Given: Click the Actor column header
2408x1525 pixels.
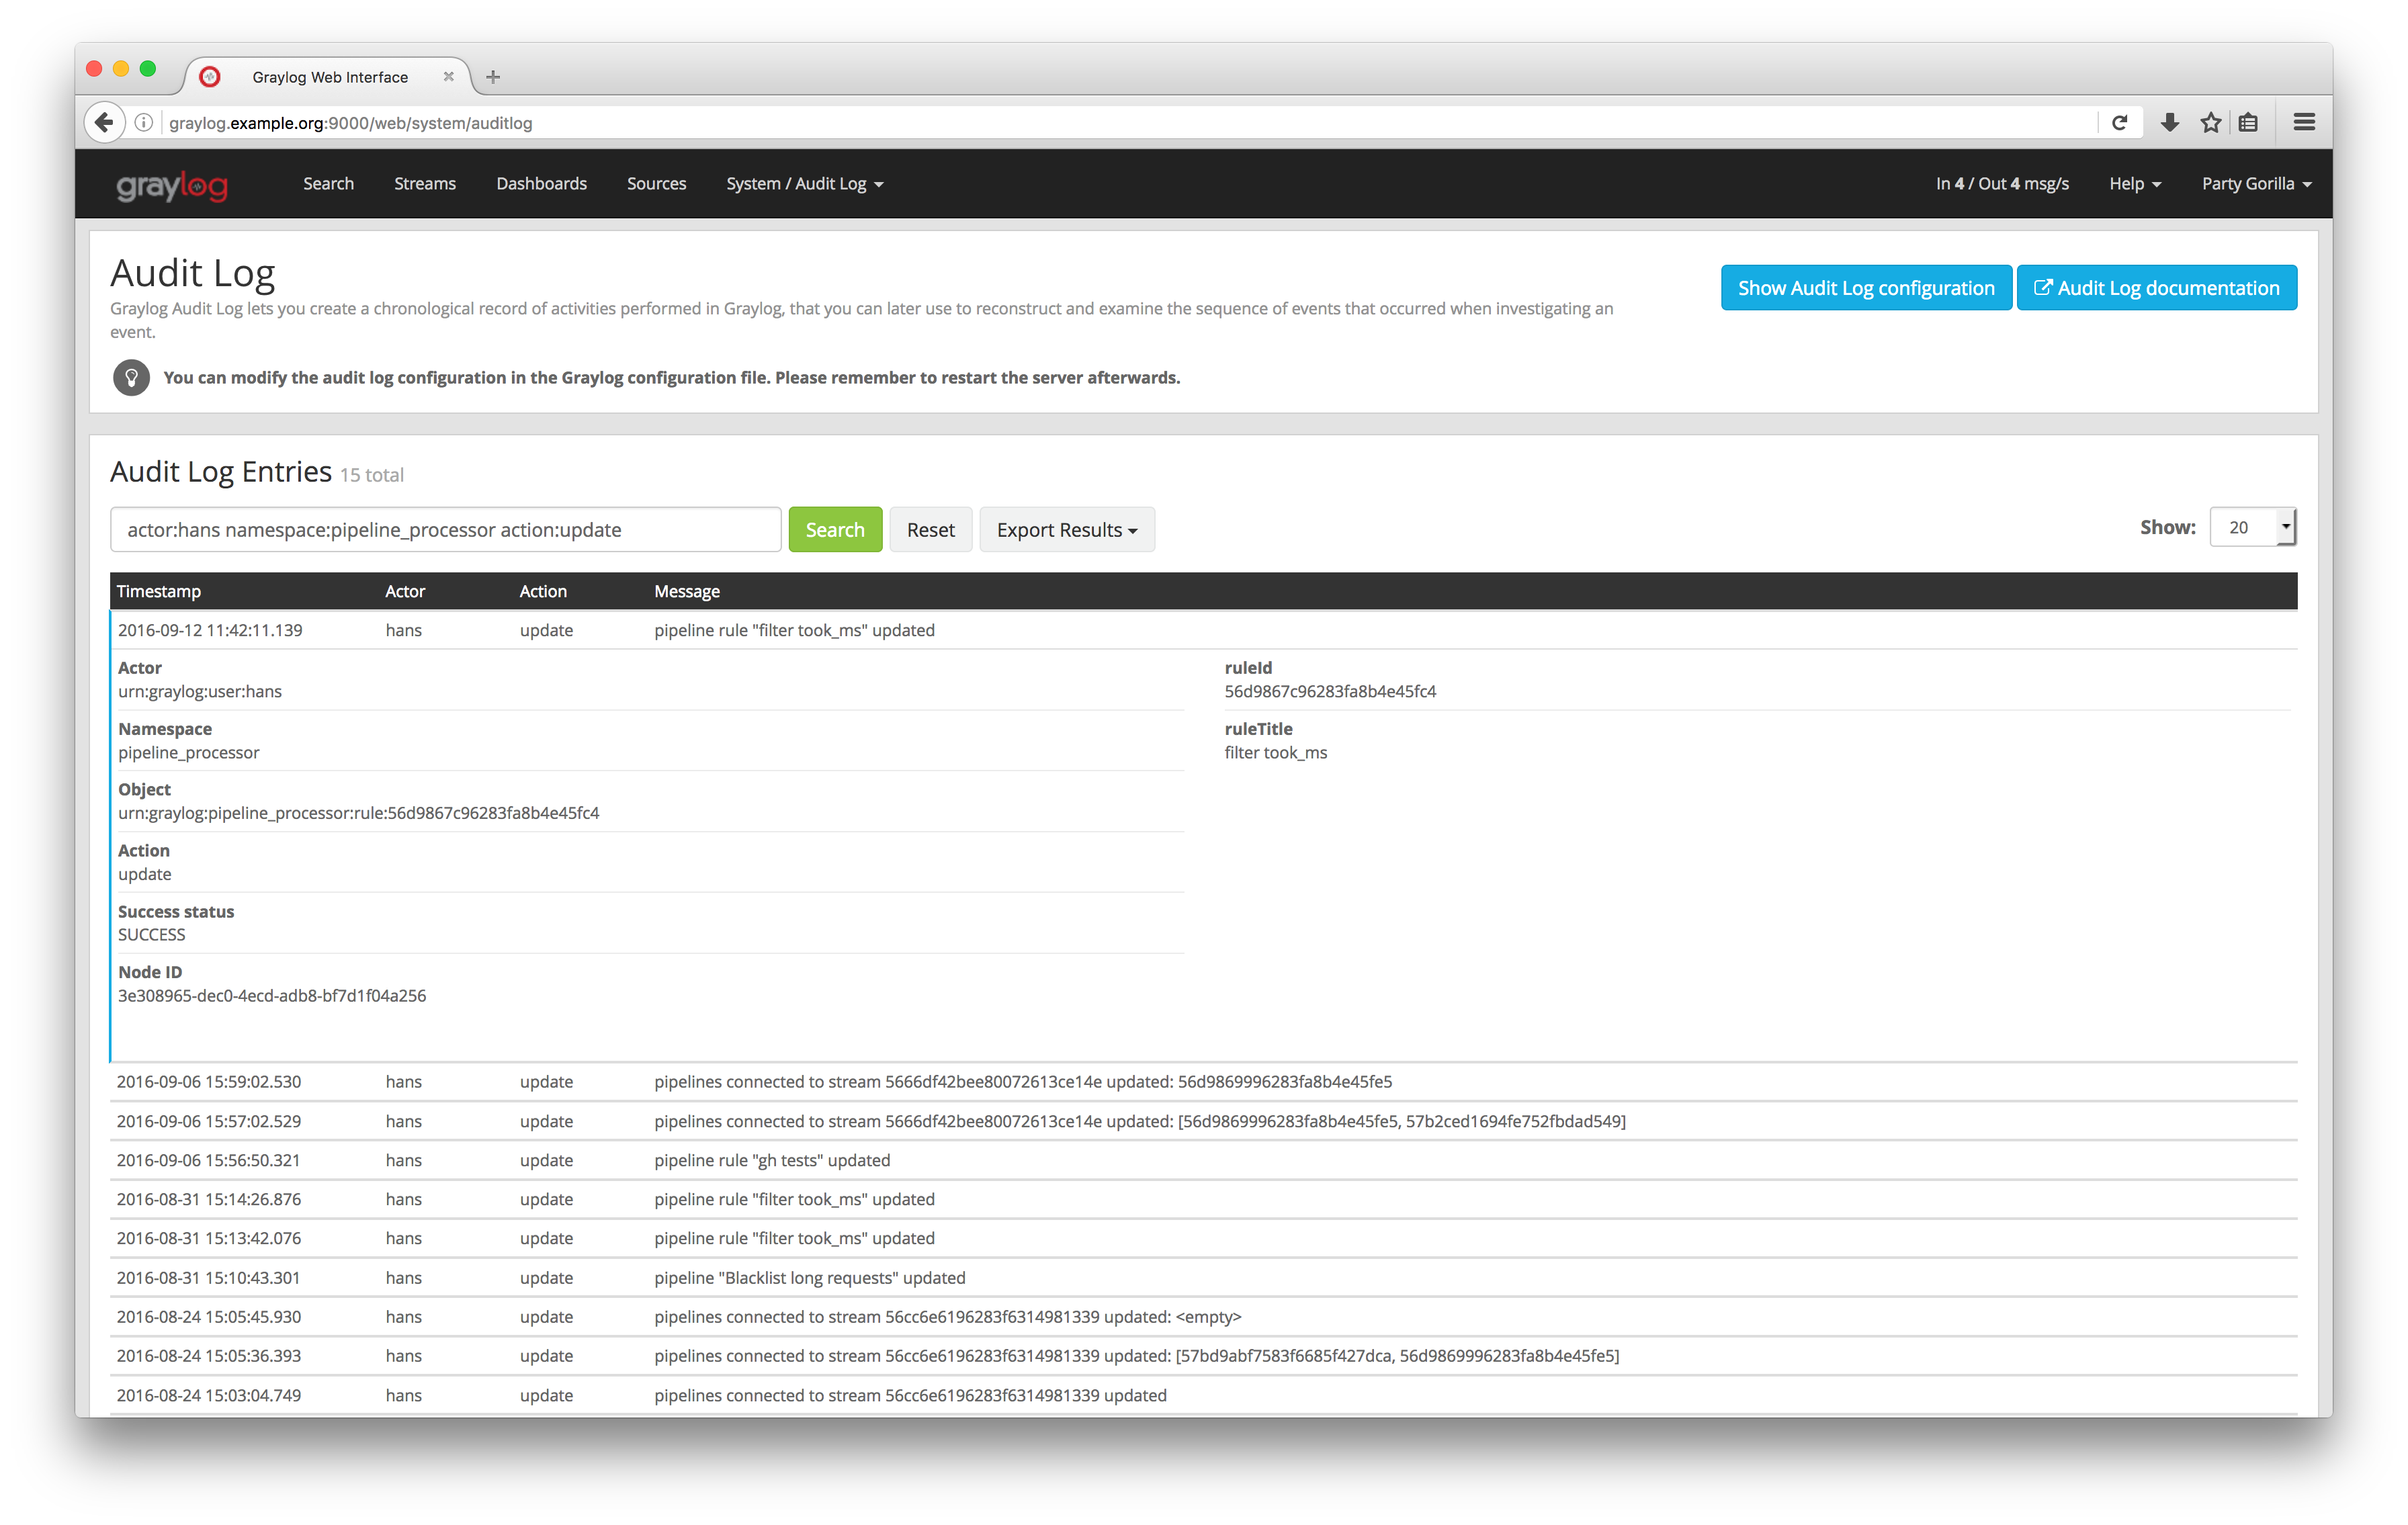Looking at the screenshot, I should [405, 591].
